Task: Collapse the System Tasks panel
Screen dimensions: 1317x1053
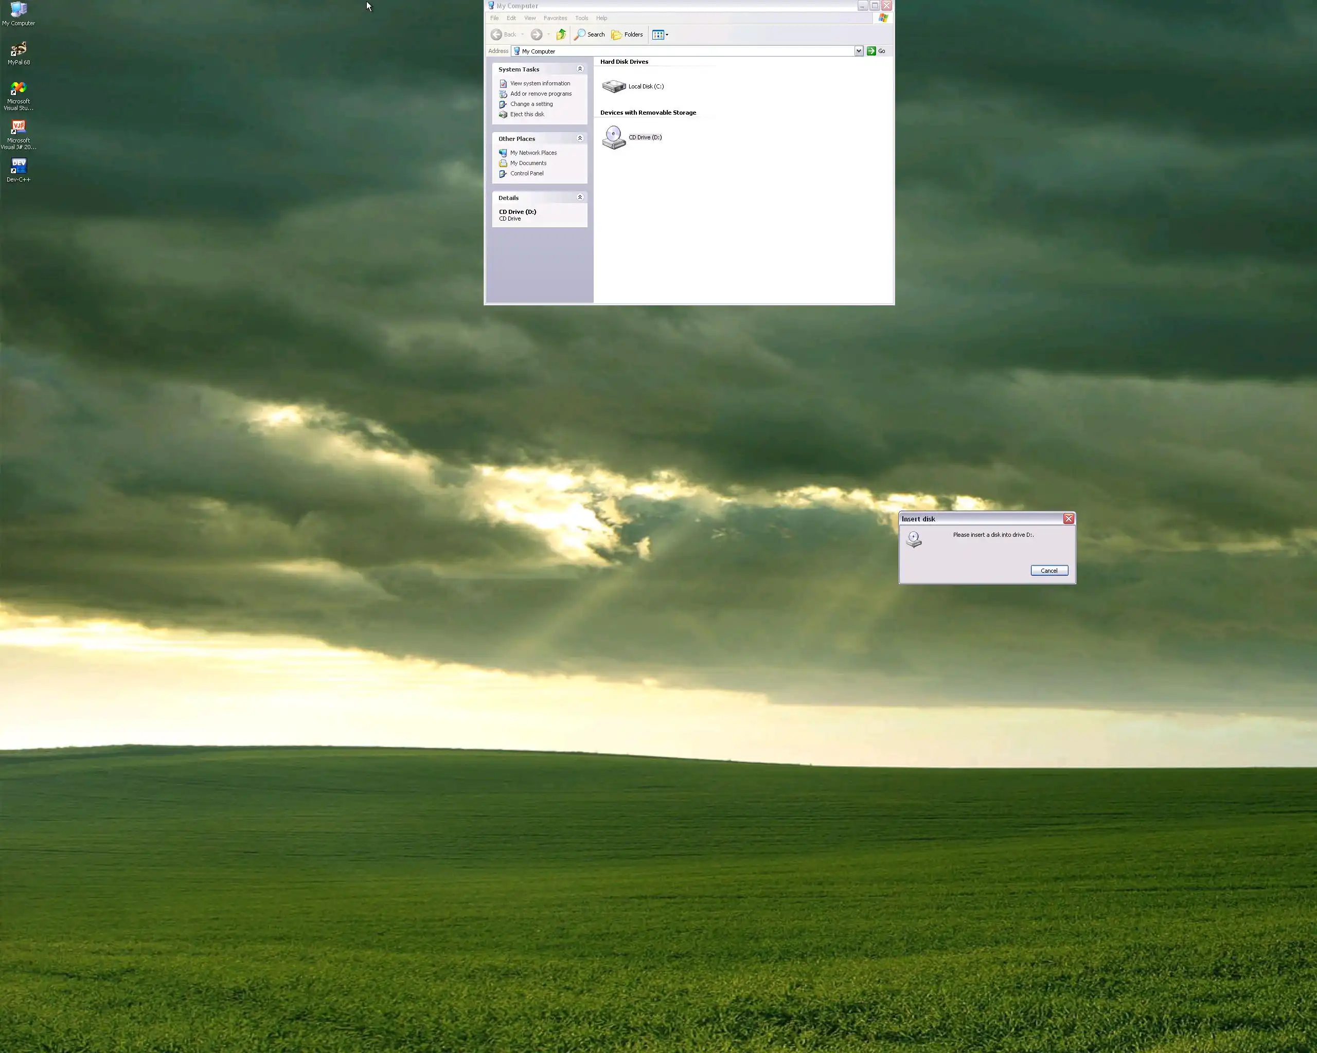Action: coord(580,69)
